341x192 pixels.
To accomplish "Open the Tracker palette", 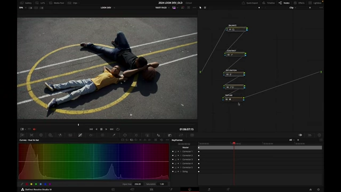I will click(136, 135).
